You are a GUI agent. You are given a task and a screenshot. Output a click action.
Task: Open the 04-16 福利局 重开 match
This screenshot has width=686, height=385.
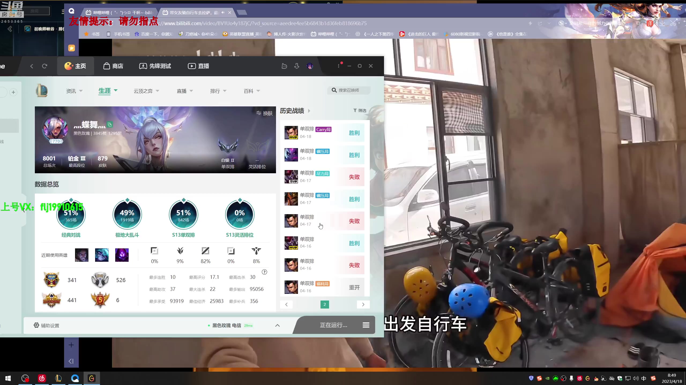pos(324,287)
